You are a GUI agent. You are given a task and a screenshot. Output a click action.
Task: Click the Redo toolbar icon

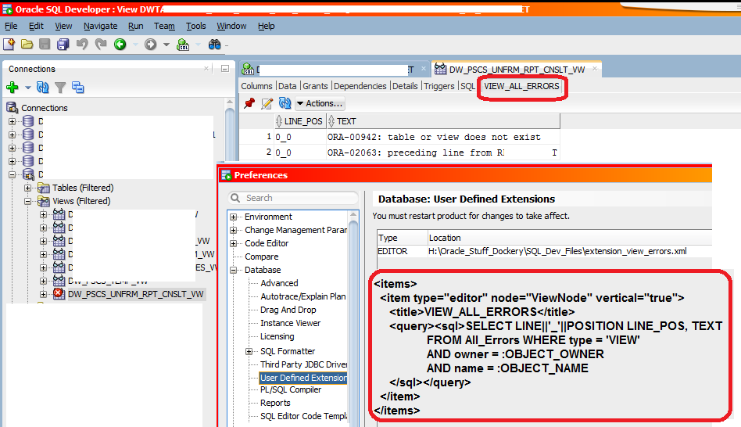coord(101,45)
